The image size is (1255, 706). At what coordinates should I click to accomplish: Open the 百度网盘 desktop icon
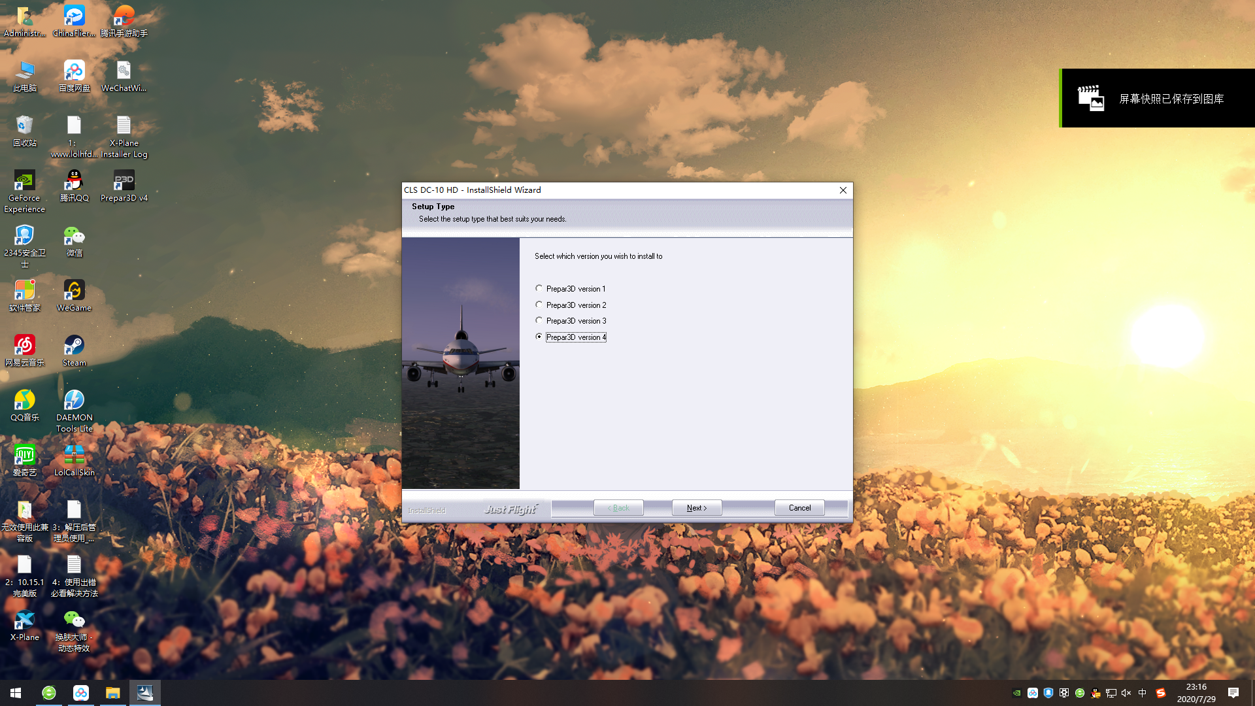click(74, 76)
